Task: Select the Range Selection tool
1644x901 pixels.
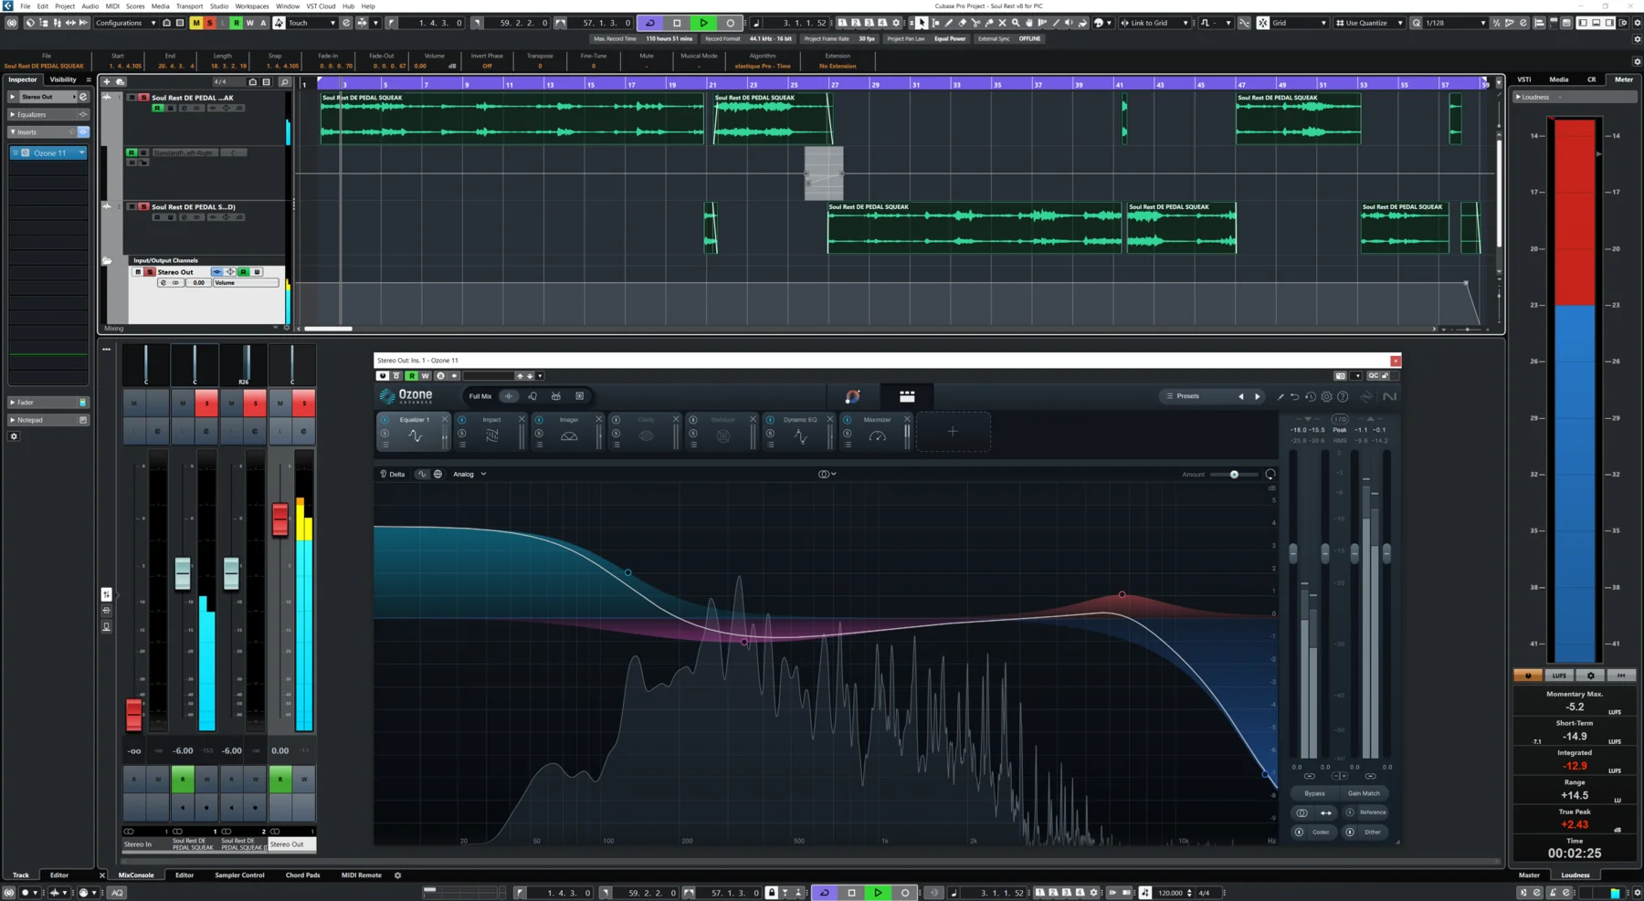Action: pyautogui.click(x=935, y=23)
